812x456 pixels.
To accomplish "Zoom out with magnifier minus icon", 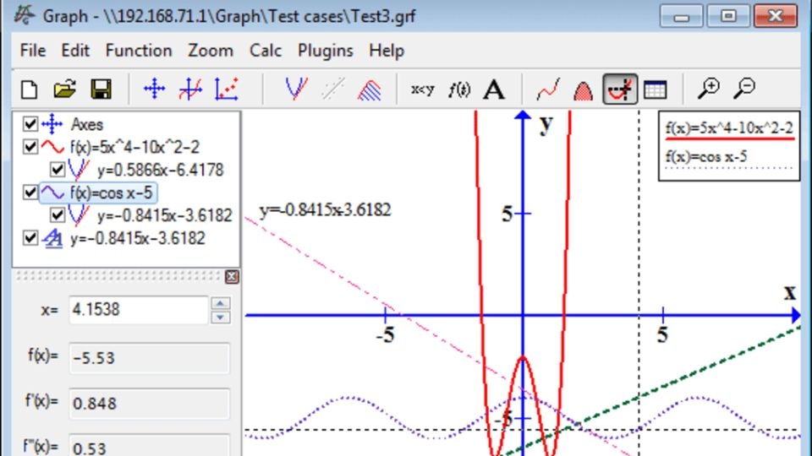I will (744, 89).
